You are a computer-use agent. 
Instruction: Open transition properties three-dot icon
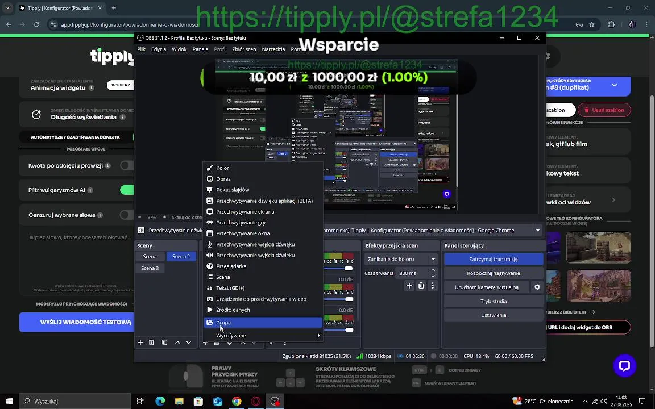[x=433, y=286]
